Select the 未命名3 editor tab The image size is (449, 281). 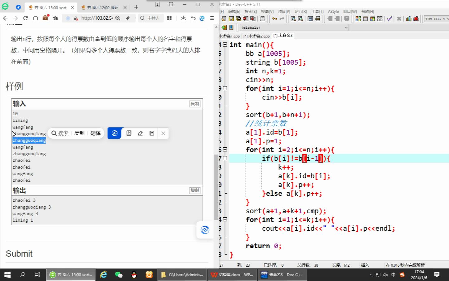[283, 36]
